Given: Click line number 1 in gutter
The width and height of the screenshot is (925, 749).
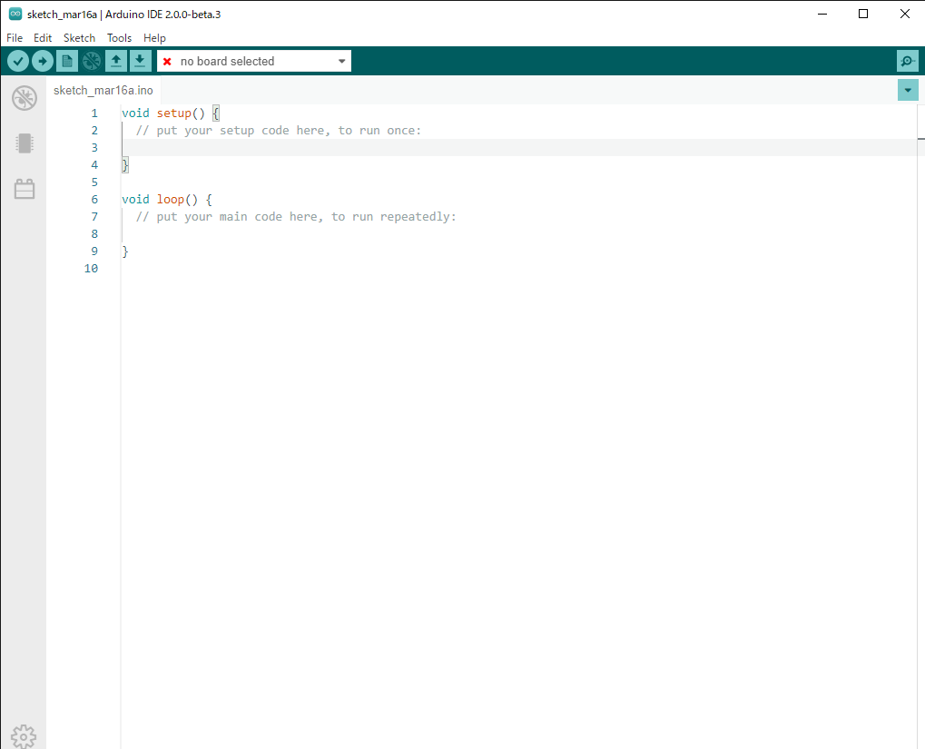Looking at the screenshot, I should click(x=94, y=113).
